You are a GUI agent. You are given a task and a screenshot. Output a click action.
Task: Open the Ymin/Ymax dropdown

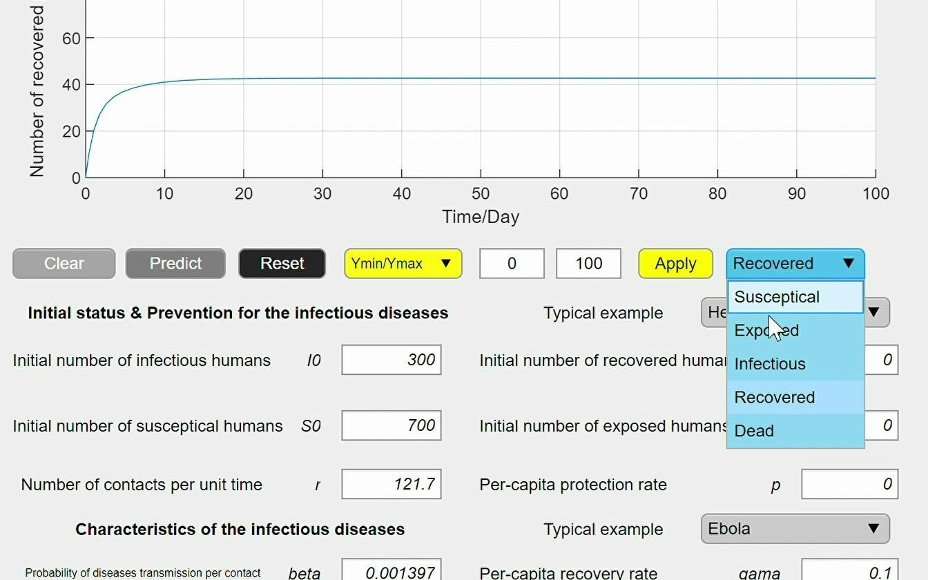(403, 264)
